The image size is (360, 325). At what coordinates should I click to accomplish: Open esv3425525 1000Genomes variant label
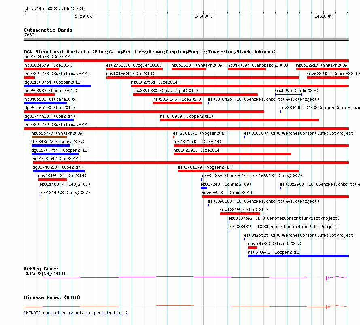[300, 235]
